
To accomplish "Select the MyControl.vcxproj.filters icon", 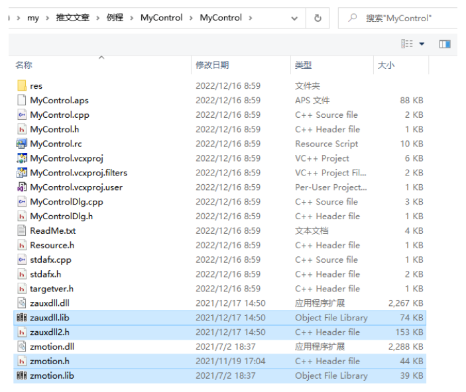I will [22, 173].
